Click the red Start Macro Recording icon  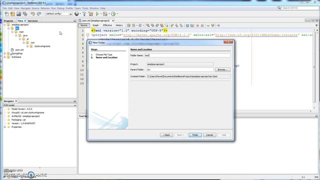point(197,25)
